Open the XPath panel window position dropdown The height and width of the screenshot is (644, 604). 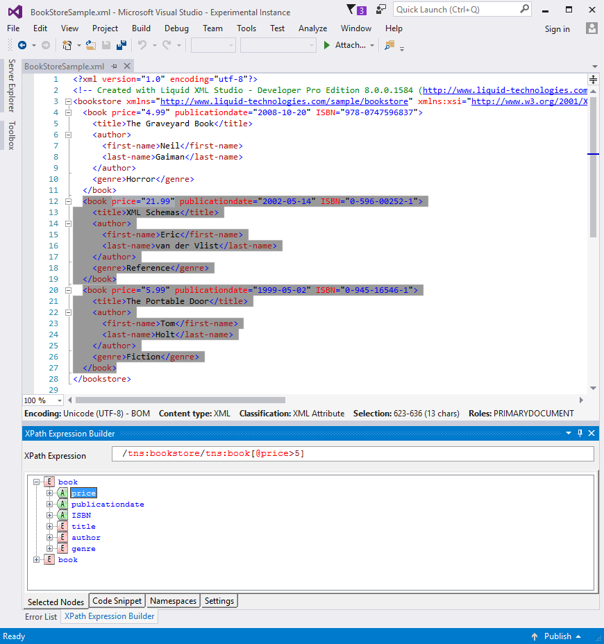coord(569,433)
